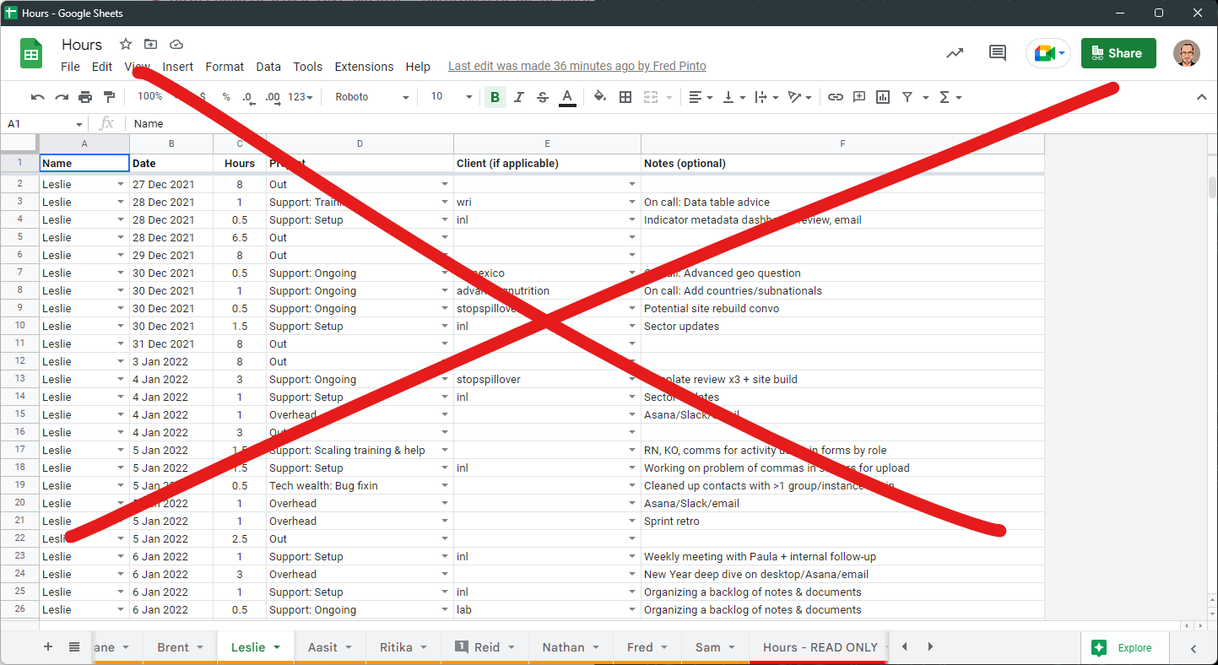Viewport: 1218px width, 665px height.
Task: Open the 123 number format dropdown
Action: (x=300, y=97)
